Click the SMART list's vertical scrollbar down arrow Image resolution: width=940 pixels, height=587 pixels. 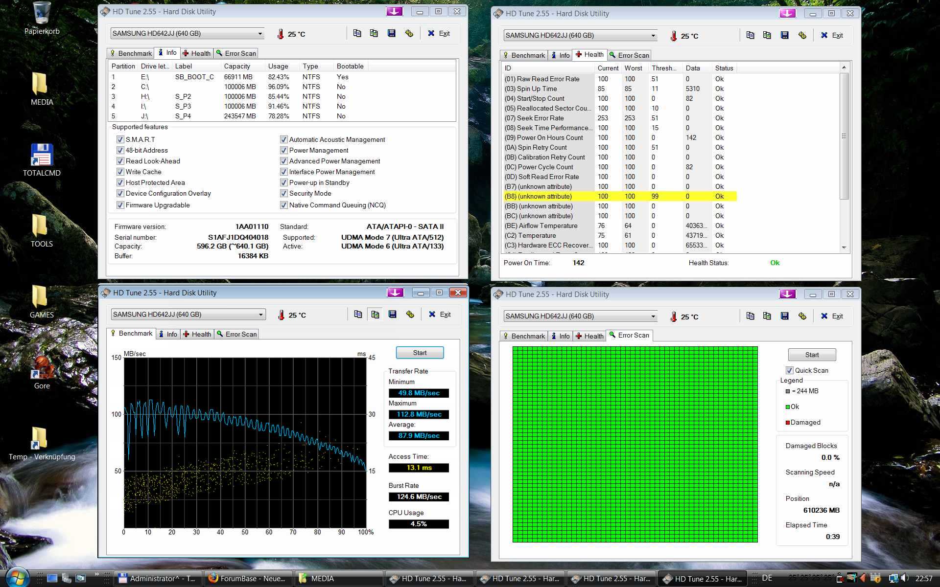(x=844, y=248)
